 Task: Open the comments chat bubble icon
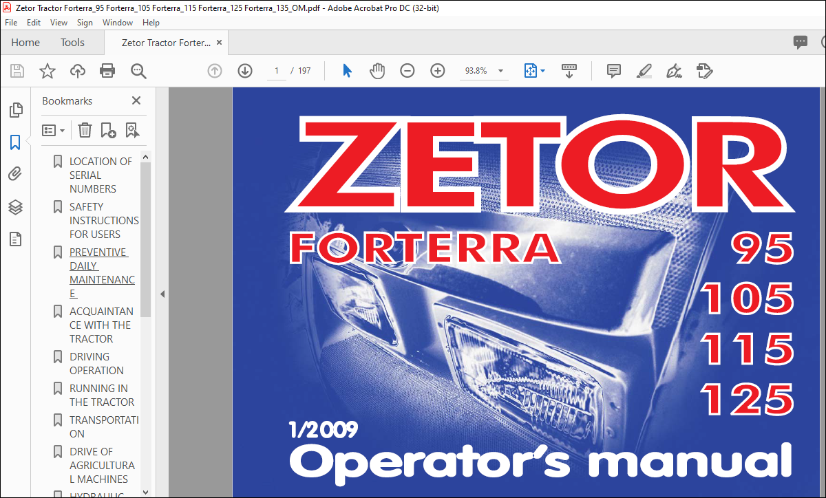[x=801, y=42]
